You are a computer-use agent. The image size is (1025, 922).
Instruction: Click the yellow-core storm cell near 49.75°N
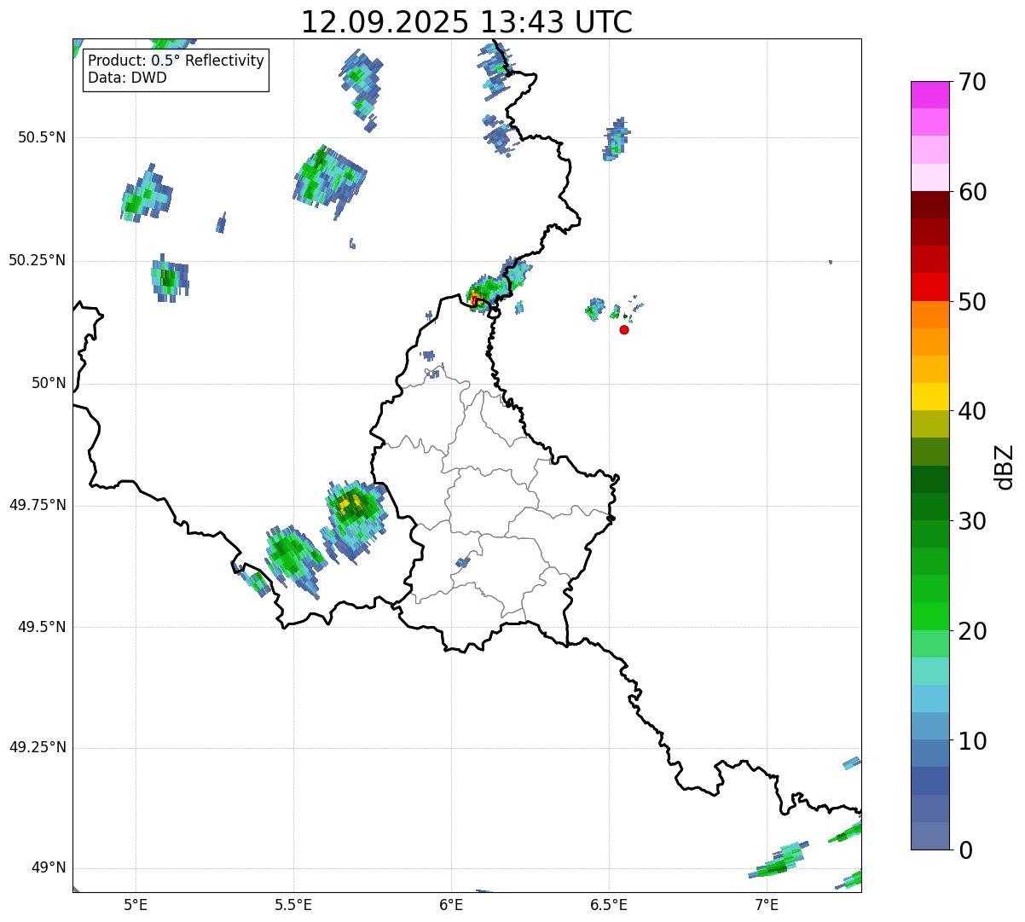pos(351,504)
